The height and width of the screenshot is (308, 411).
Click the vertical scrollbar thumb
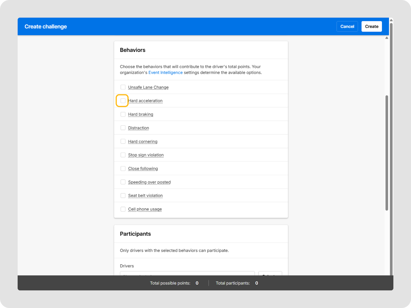coord(387,153)
